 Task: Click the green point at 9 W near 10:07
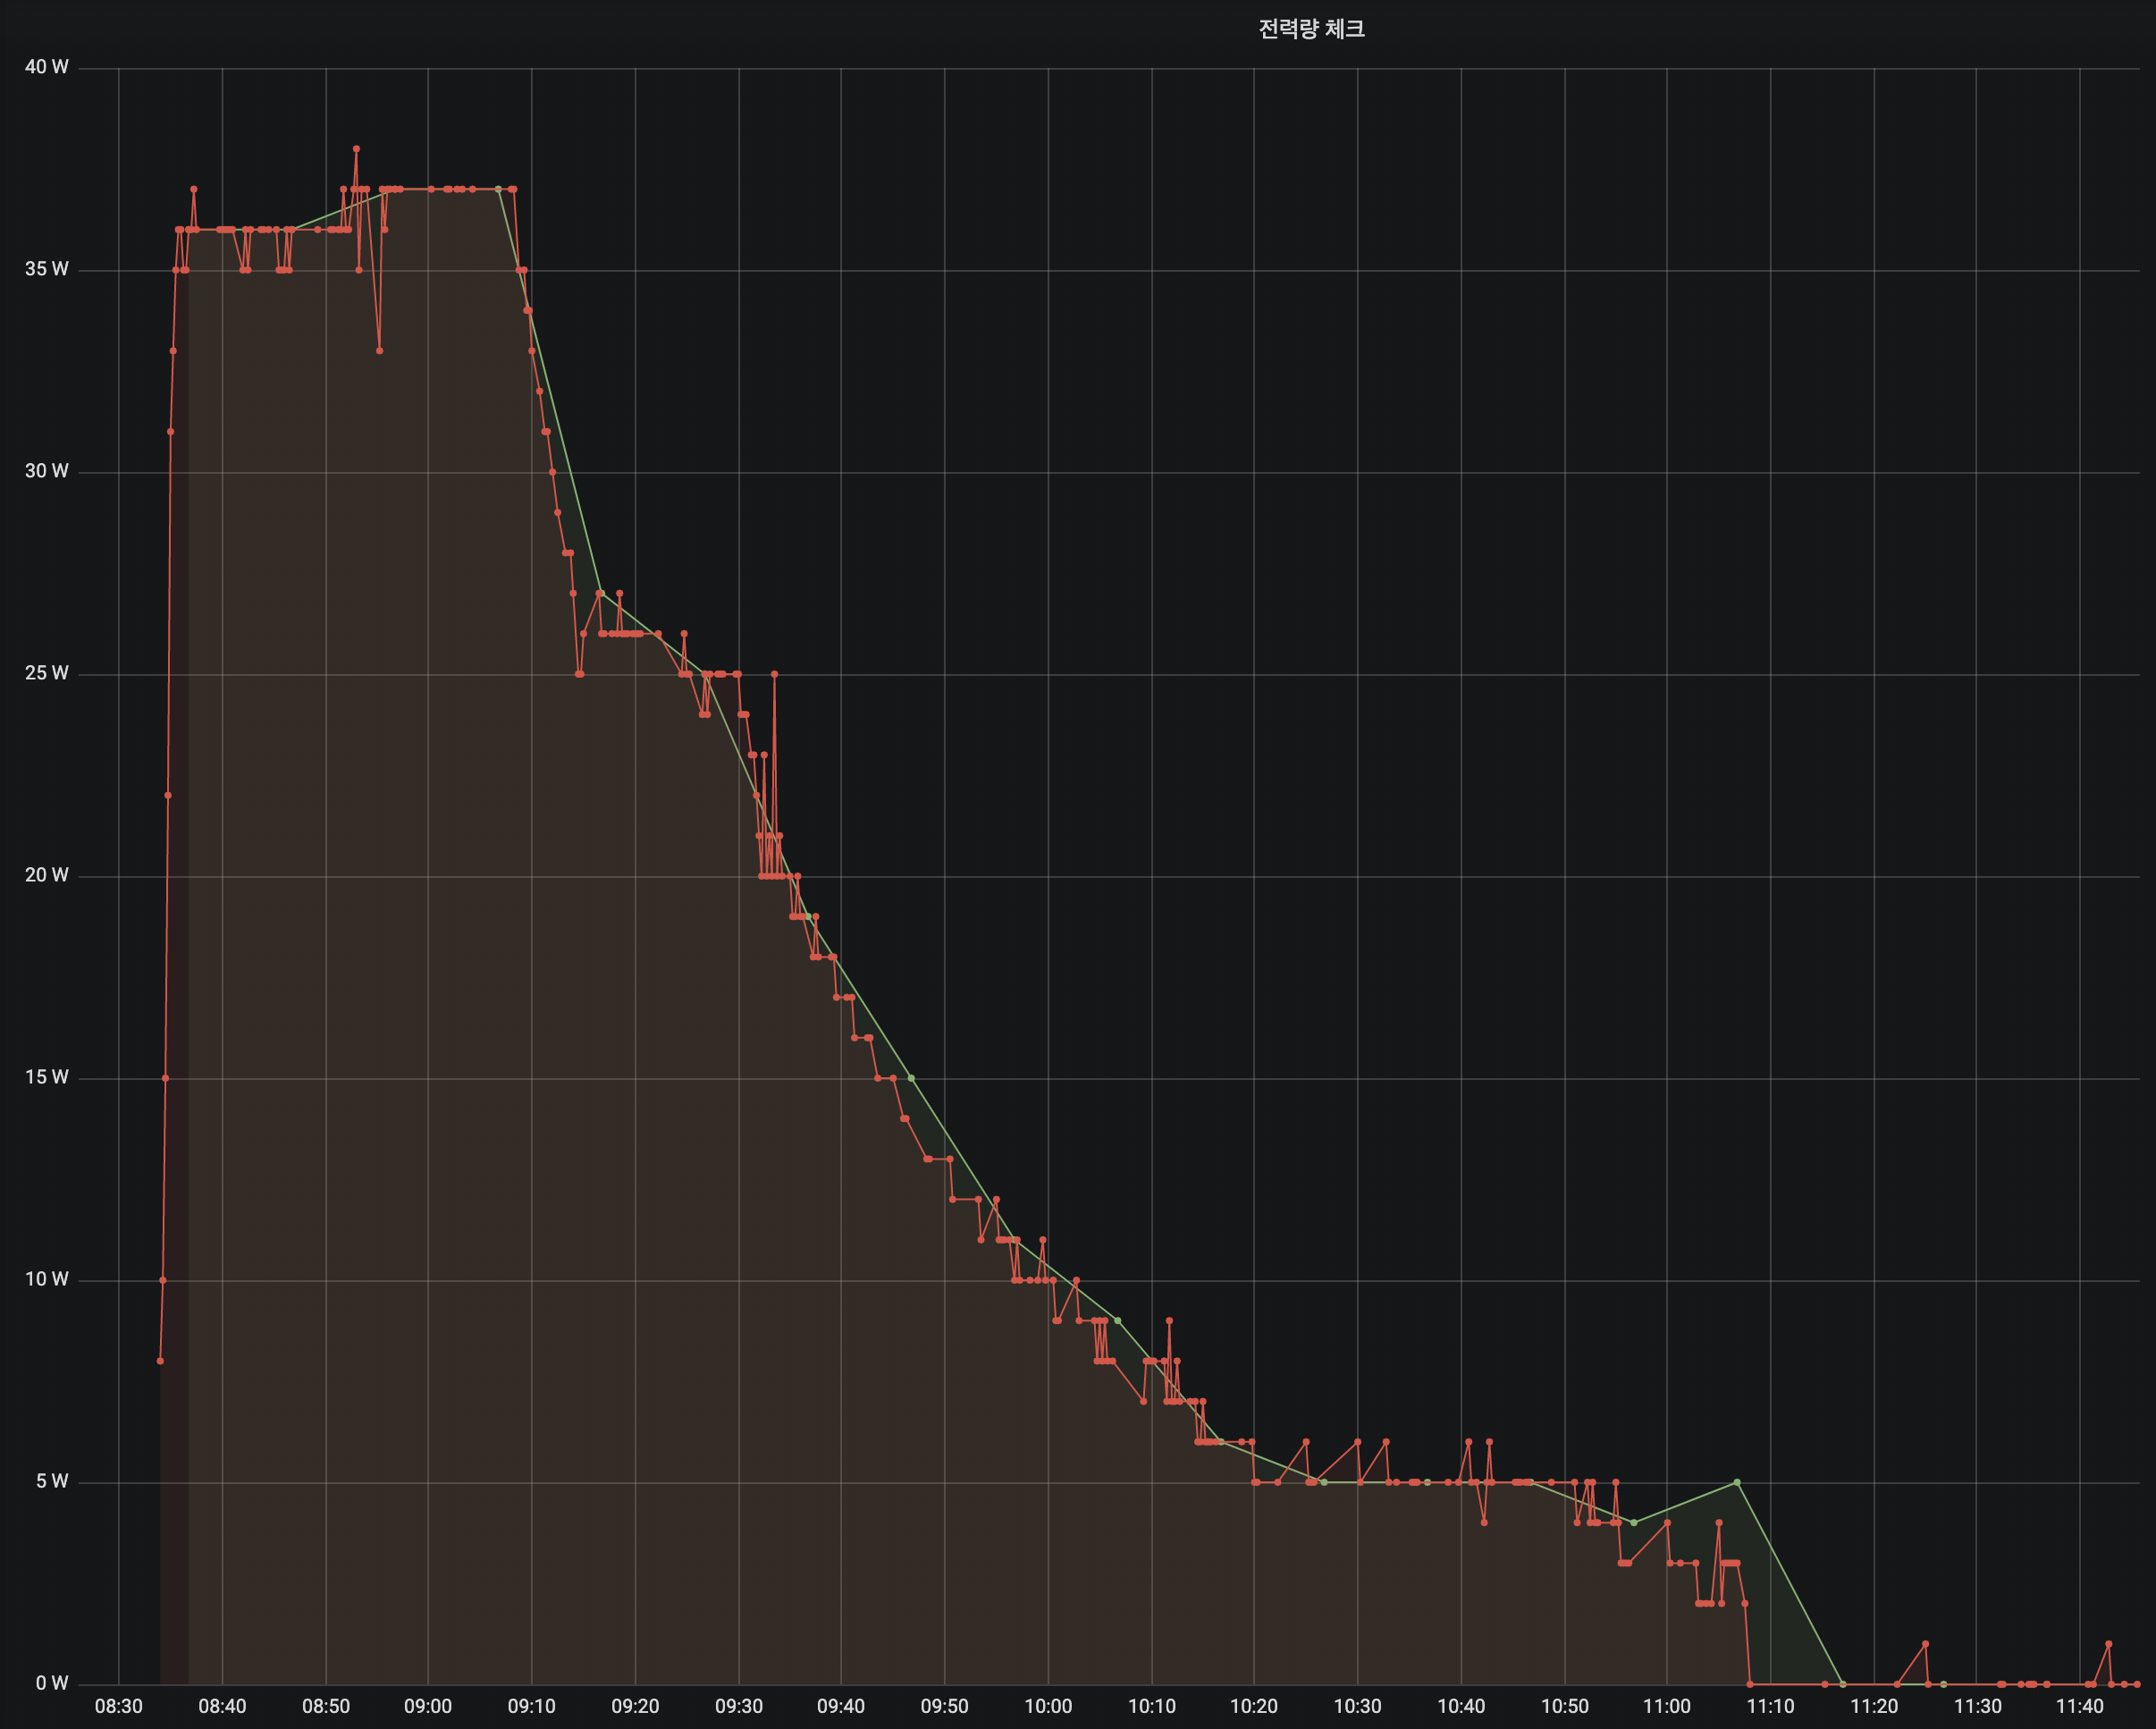pyautogui.click(x=1118, y=1321)
